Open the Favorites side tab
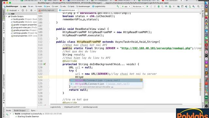 4,98
